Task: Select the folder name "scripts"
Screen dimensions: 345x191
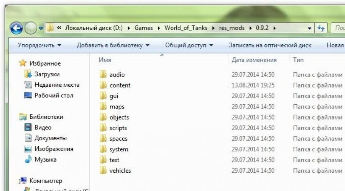Action: tap(118, 128)
